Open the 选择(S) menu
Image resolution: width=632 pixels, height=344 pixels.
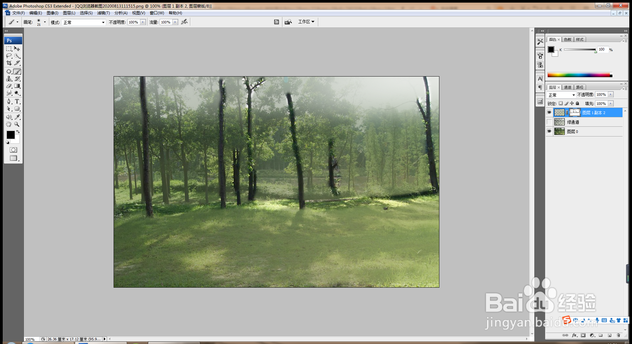click(86, 13)
